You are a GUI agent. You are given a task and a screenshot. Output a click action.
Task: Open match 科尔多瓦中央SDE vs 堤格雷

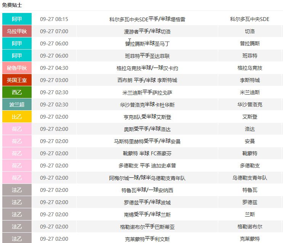tap(147, 19)
